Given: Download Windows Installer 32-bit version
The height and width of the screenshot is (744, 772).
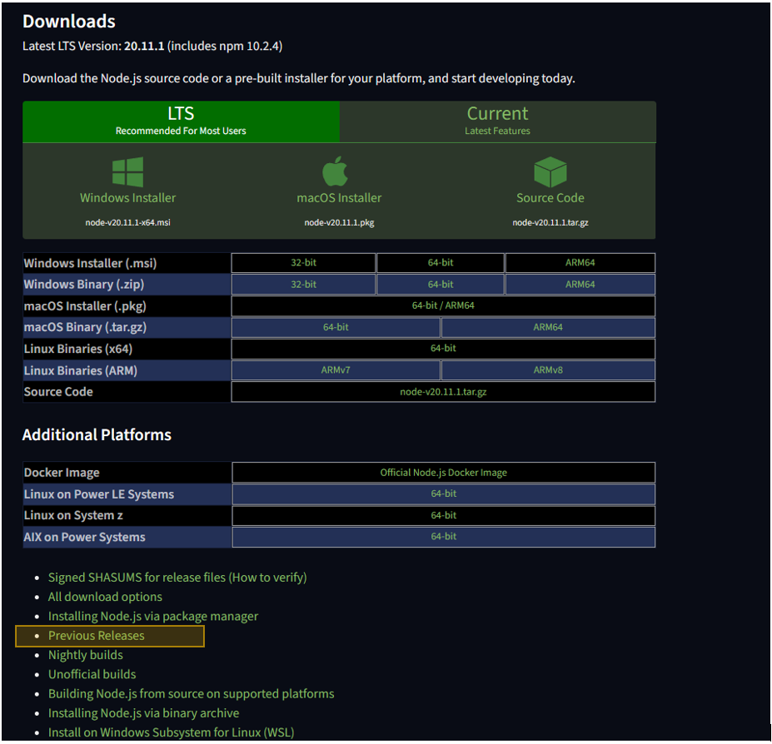Looking at the screenshot, I should (x=303, y=261).
